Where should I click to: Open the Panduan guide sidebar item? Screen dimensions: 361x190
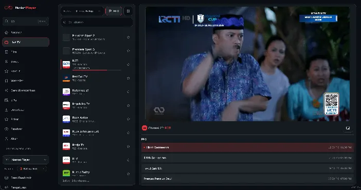[x=26, y=129]
